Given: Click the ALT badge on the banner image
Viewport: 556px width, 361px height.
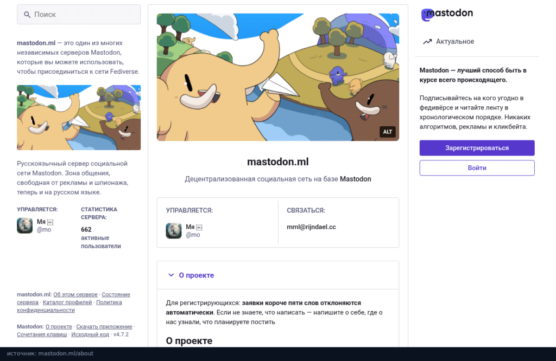Looking at the screenshot, I should [x=388, y=132].
